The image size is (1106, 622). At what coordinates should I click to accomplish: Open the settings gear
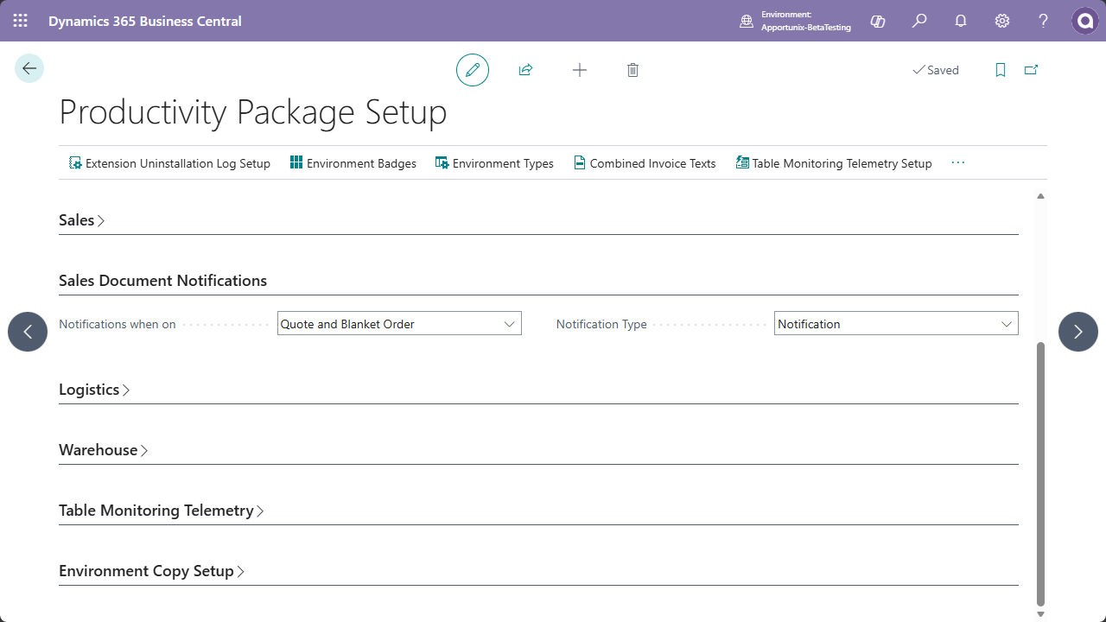(x=1002, y=21)
